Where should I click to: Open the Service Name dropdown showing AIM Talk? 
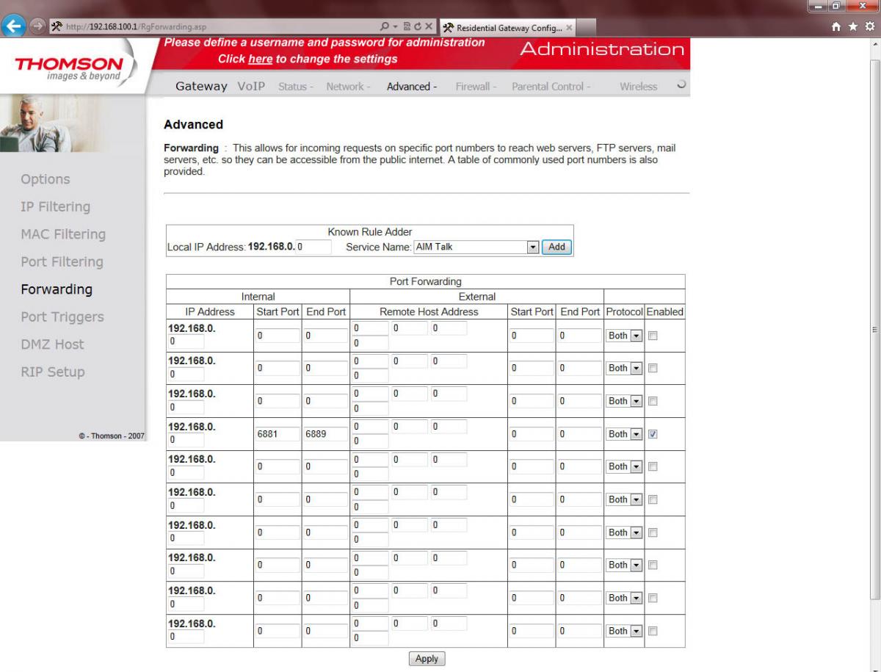click(534, 247)
